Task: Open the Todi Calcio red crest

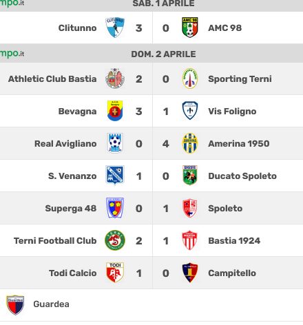Action: pyautogui.click(x=115, y=273)
